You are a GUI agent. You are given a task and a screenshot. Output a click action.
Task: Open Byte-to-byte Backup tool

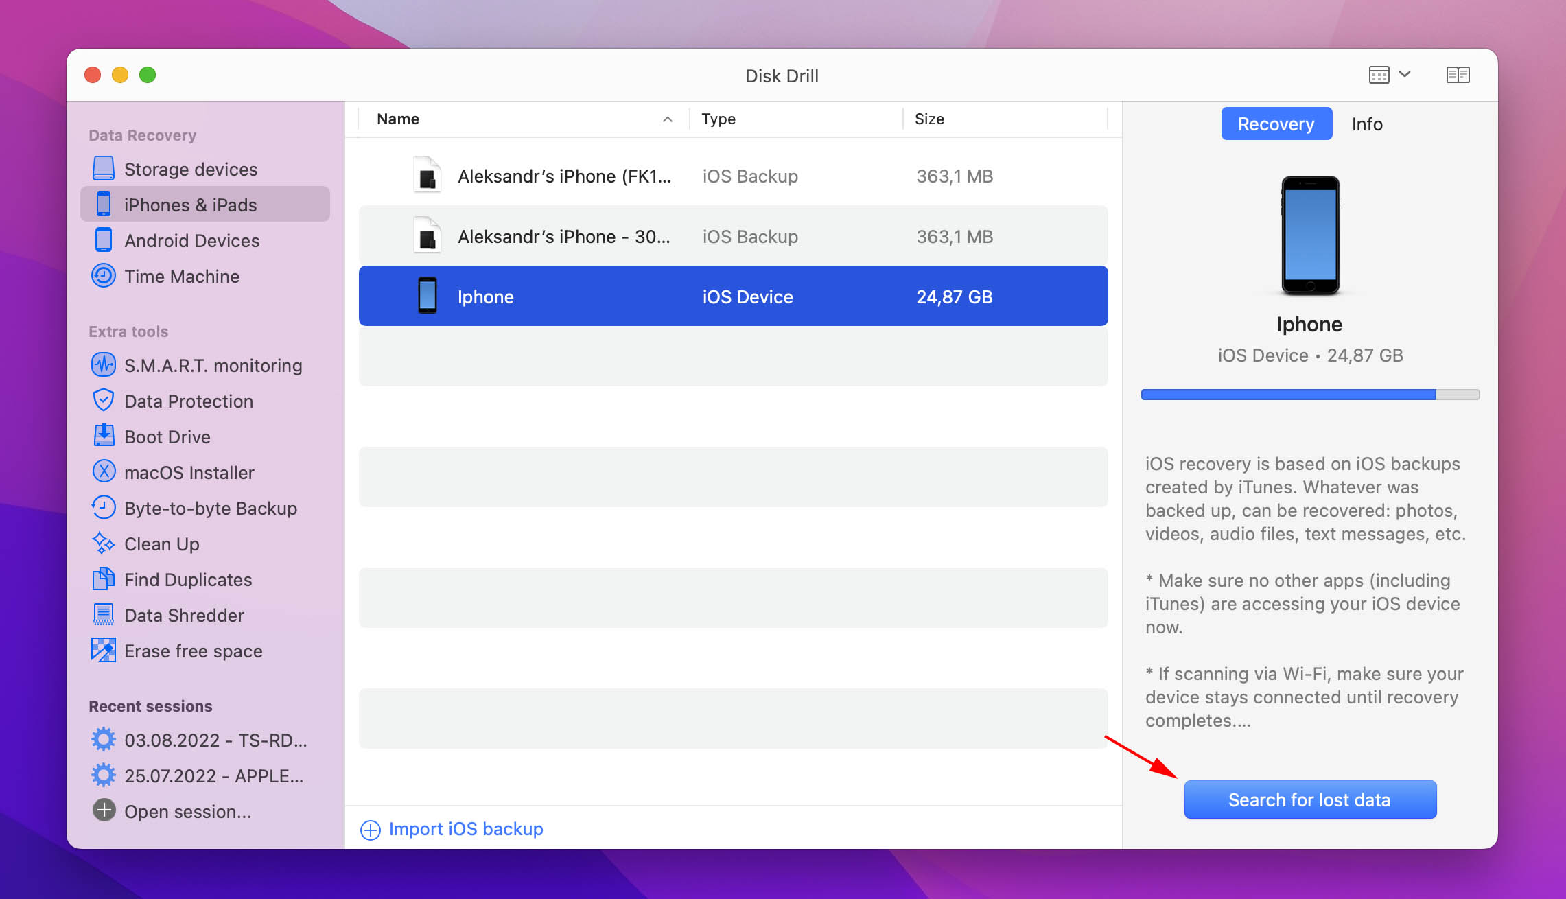[205, 508]
